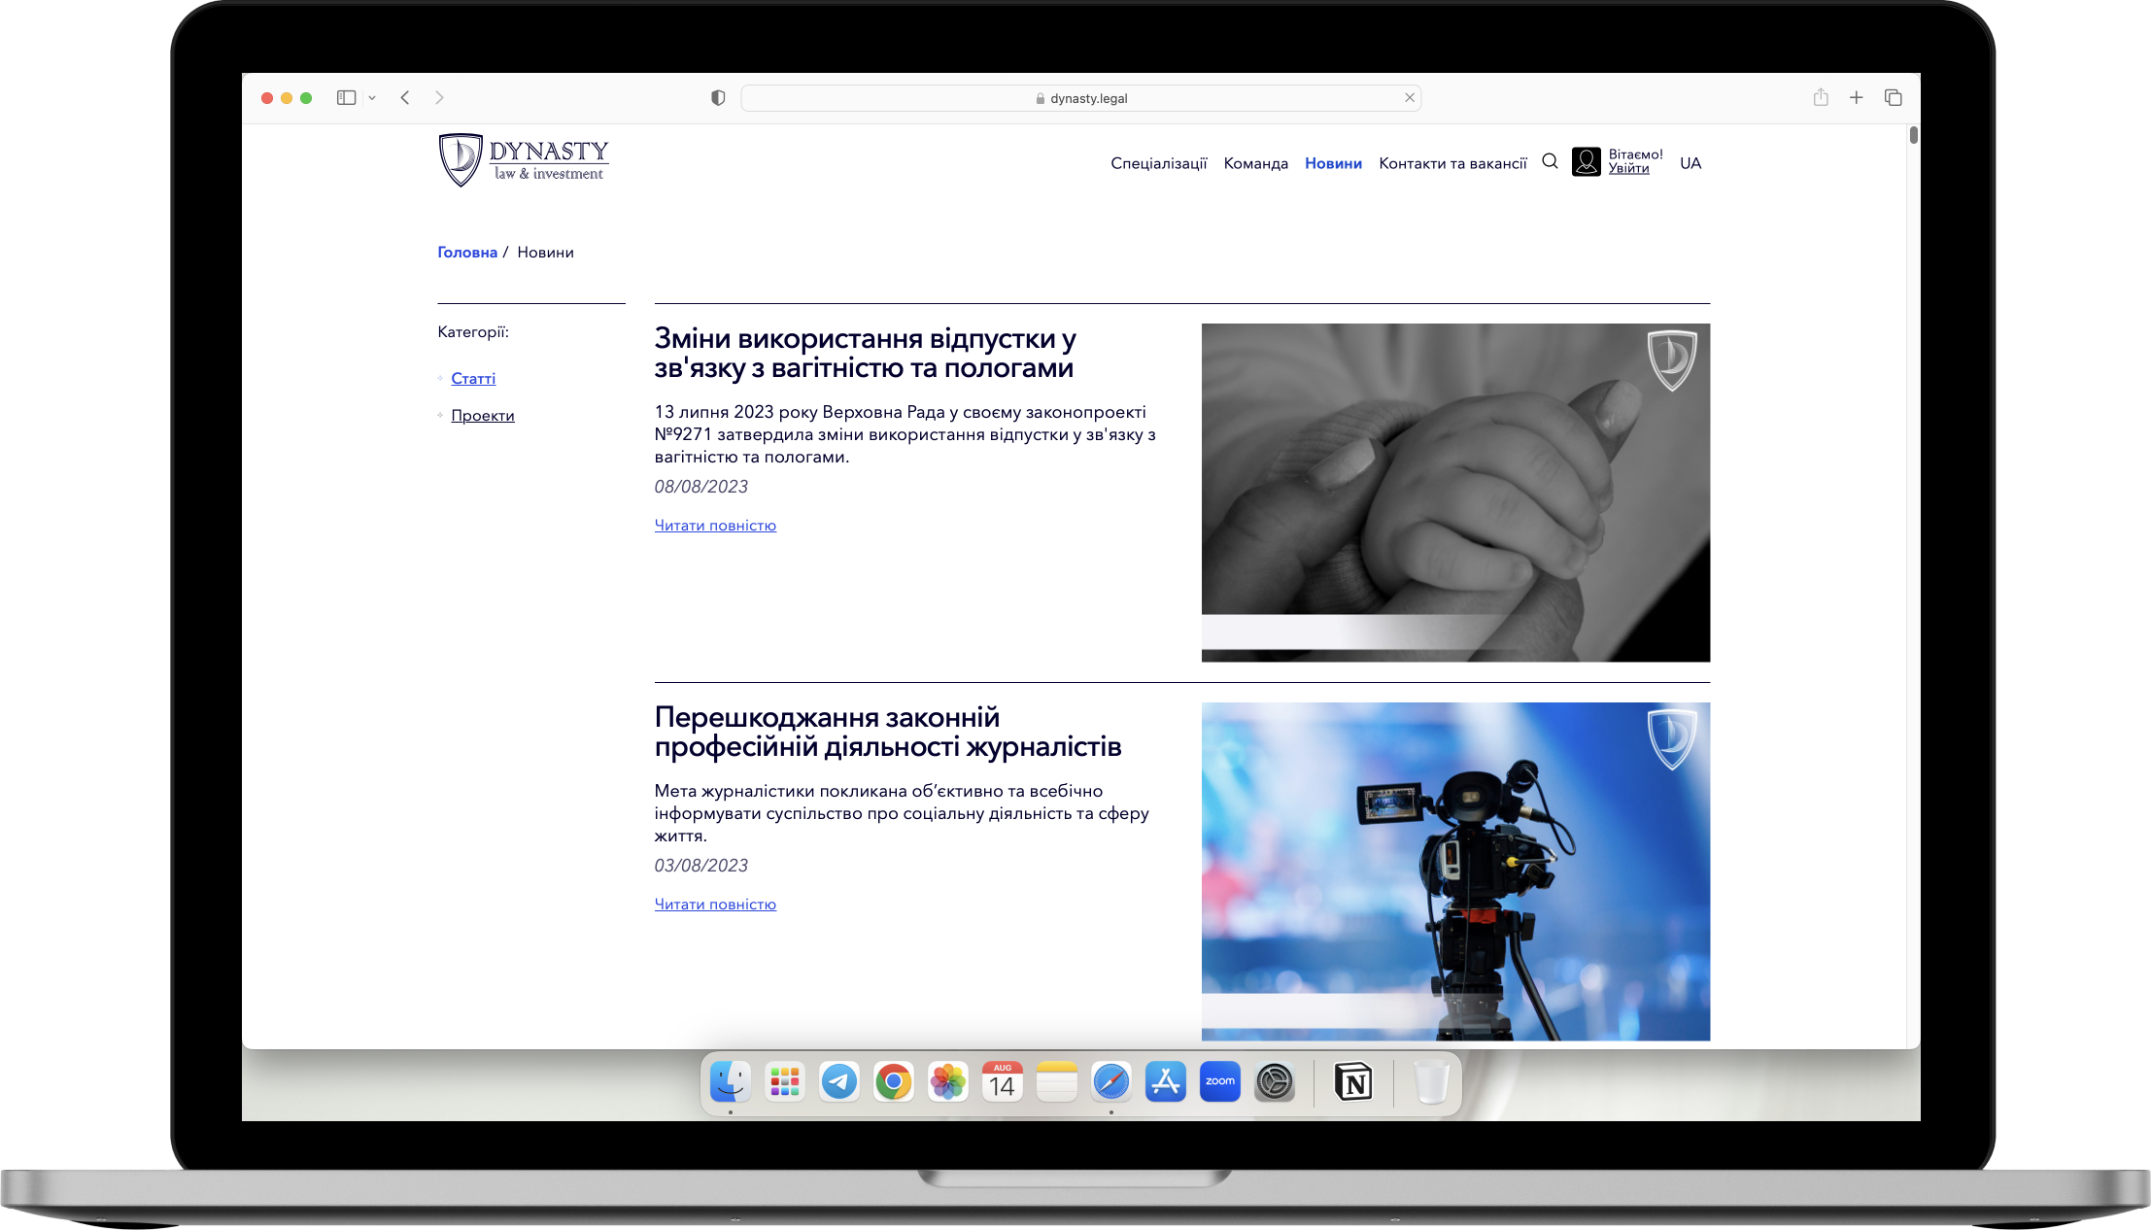
Task: Go back with Safari back arrow
Action: (x=405, y=97)
